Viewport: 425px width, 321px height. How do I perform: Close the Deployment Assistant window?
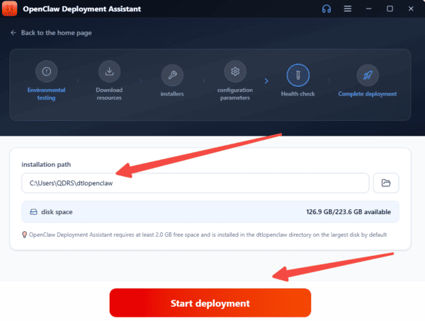[x=411, y=8]
